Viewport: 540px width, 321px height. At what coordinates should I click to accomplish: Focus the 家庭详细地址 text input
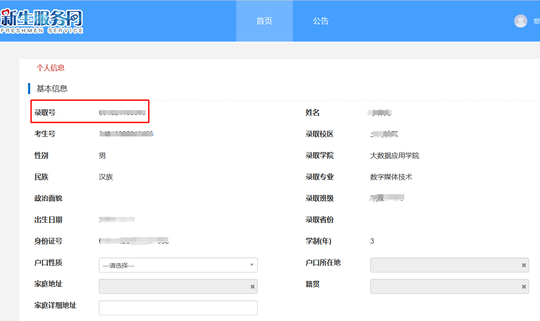pyautogui.click(x=178, y=308)
